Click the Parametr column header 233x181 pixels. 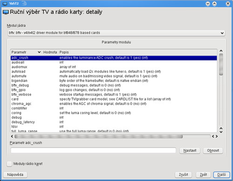pyautogui.click(x=26, y=52)
